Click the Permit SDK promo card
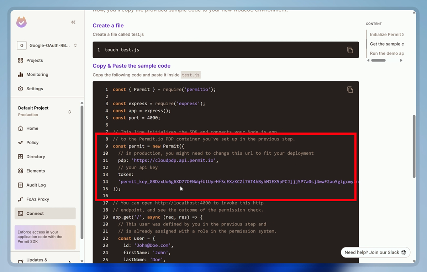427x272 pixels. click(45, 237)
